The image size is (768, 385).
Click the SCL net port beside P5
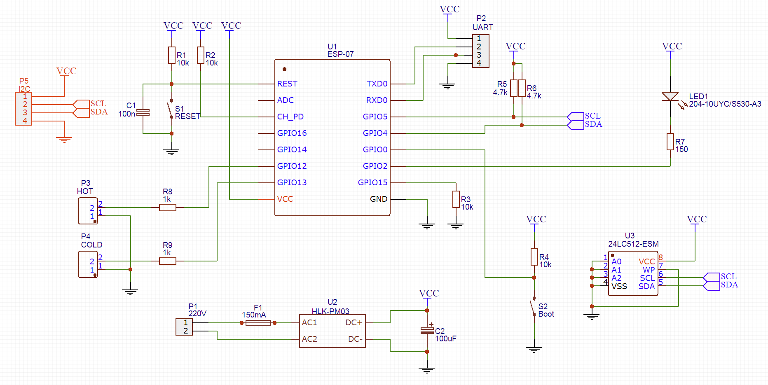point(82,104)
